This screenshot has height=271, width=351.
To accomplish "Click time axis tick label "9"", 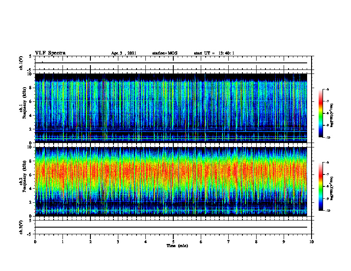I will (x=284, y=242).
